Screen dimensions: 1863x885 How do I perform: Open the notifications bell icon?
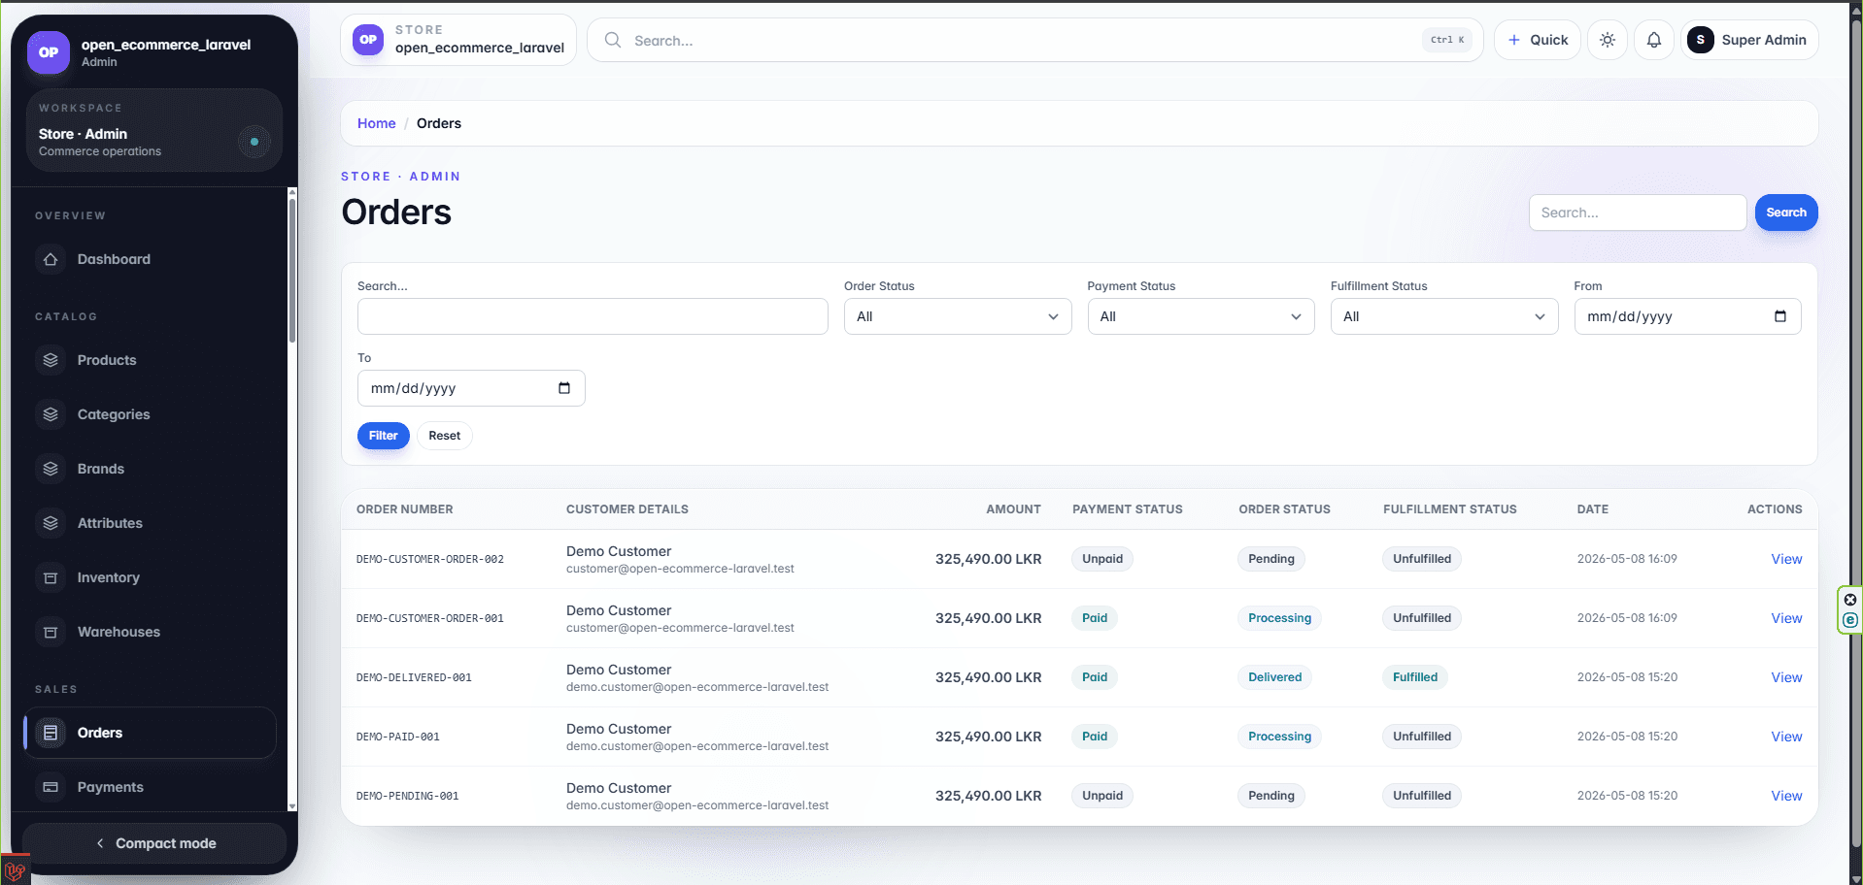(1654, 40)
